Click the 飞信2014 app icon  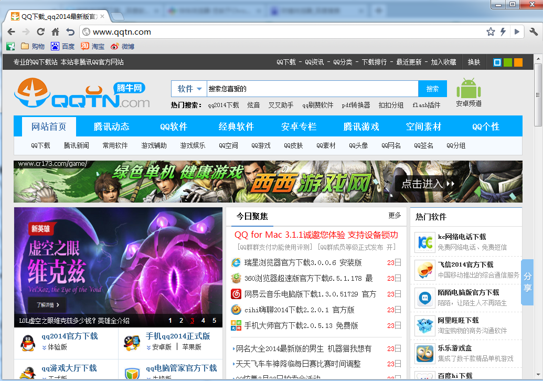click(x=425, y=270)
